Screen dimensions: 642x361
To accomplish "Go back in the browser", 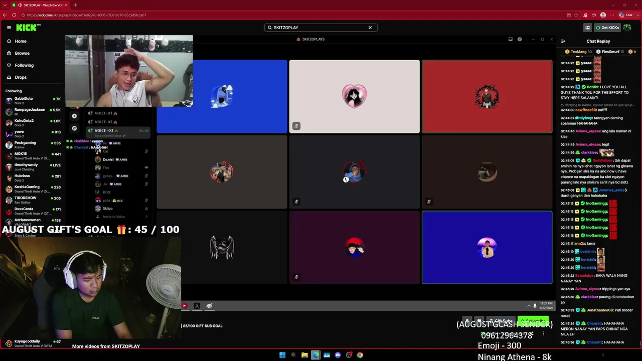I will 5,15.
